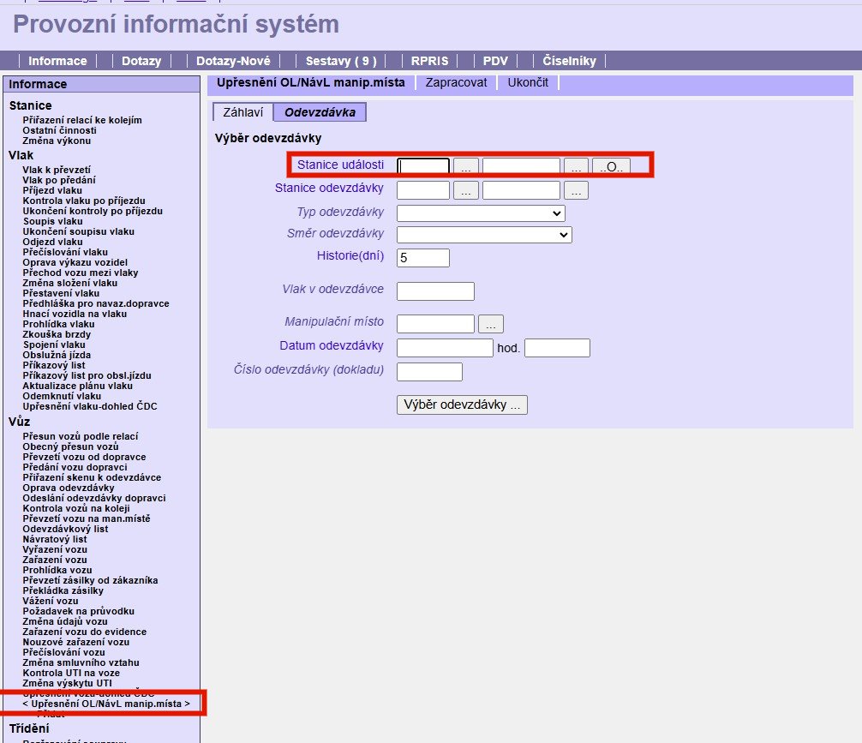Screen dimensions: 862x743
Task: Click the ellipsis lookup beside first Stanice události field
Action: pos(465,166)
